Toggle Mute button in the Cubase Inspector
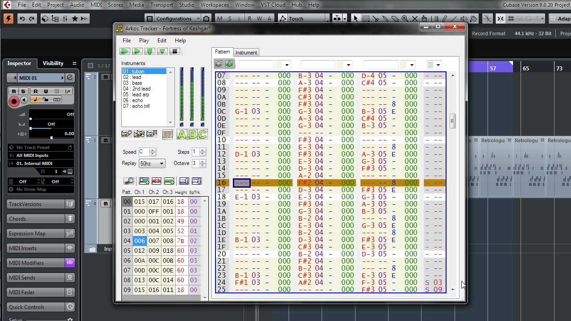 coord(14,91)
